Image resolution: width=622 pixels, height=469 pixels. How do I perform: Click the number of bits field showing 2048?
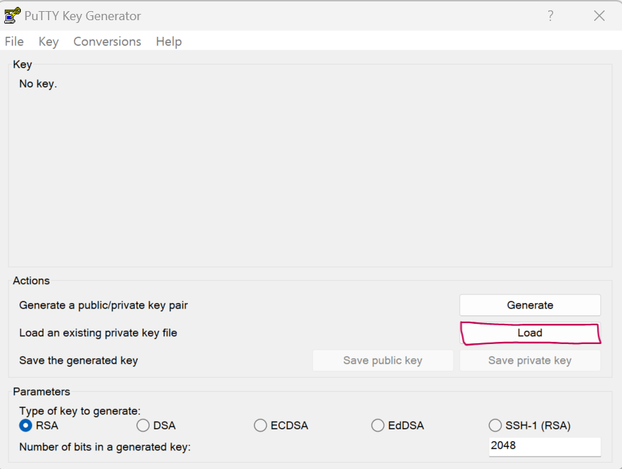click(x=545, y=447)
